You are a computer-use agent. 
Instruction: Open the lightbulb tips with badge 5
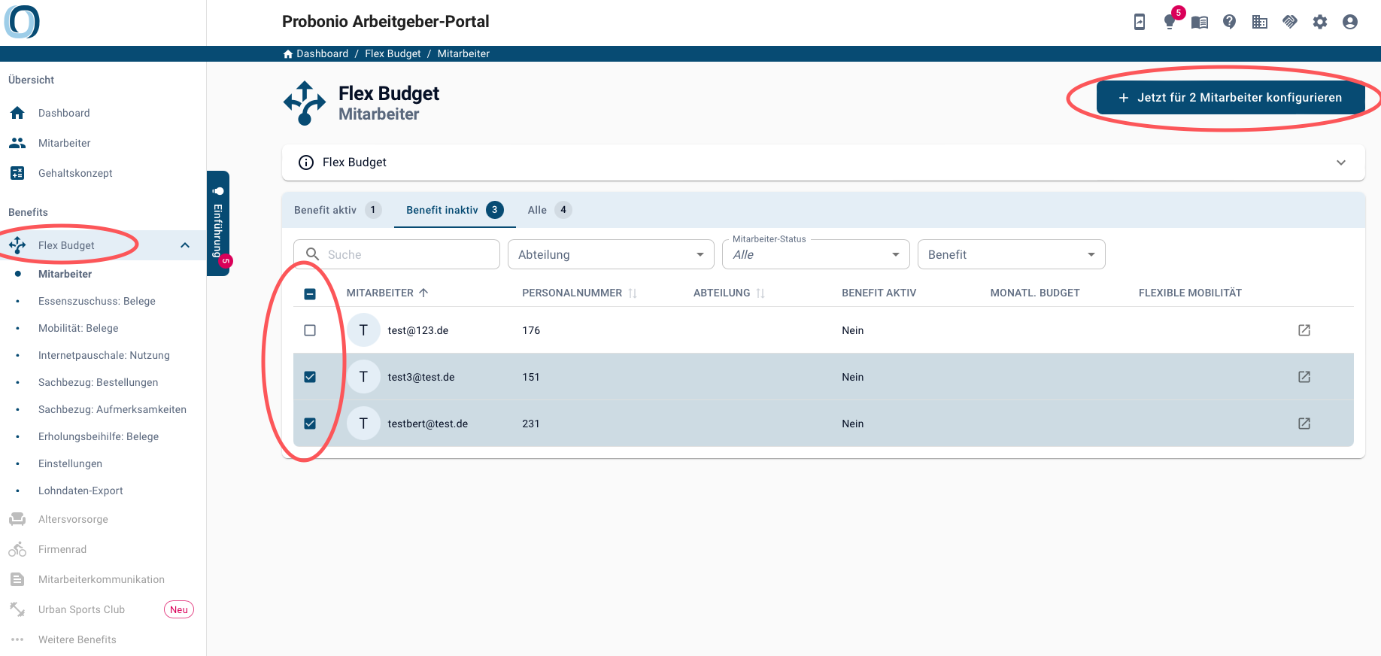pyautogui.click(x=1170, y=22)
